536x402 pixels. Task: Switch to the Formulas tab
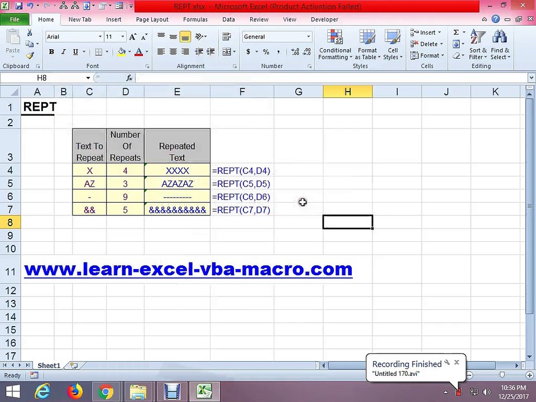coord(195,20)
